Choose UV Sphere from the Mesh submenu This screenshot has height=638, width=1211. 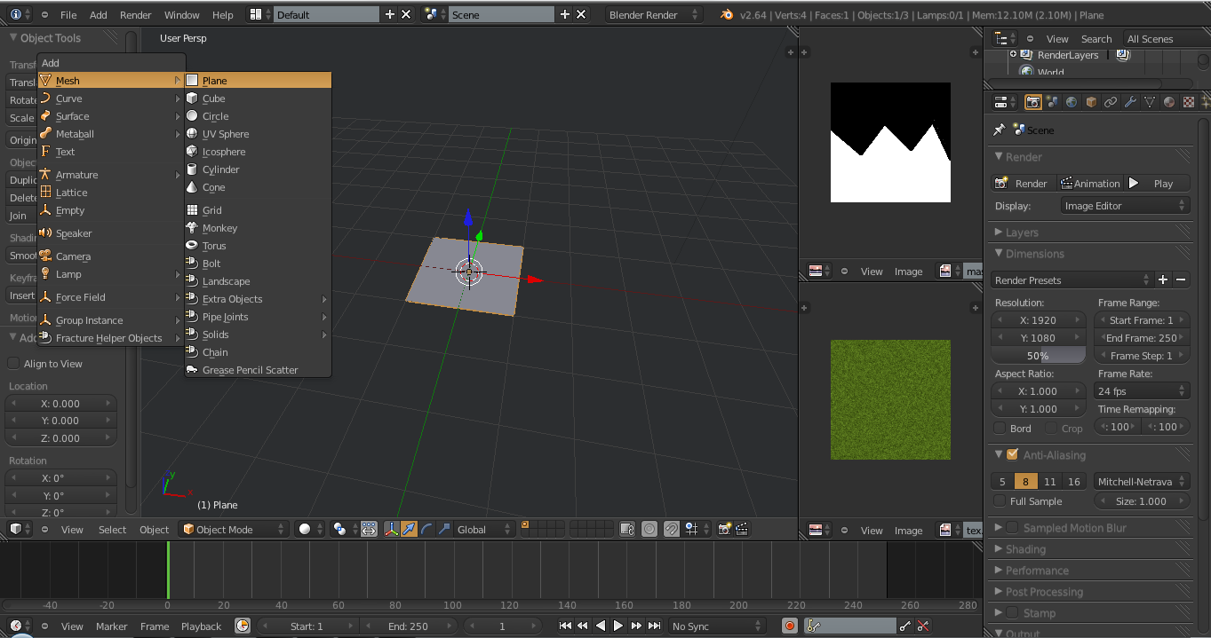(x=226, y=134)
